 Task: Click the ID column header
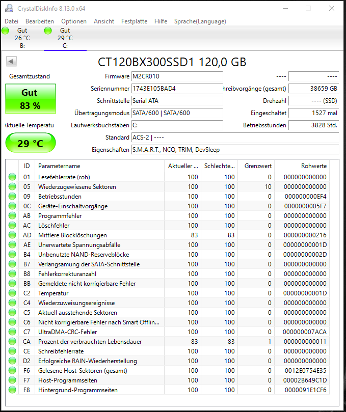27,166
